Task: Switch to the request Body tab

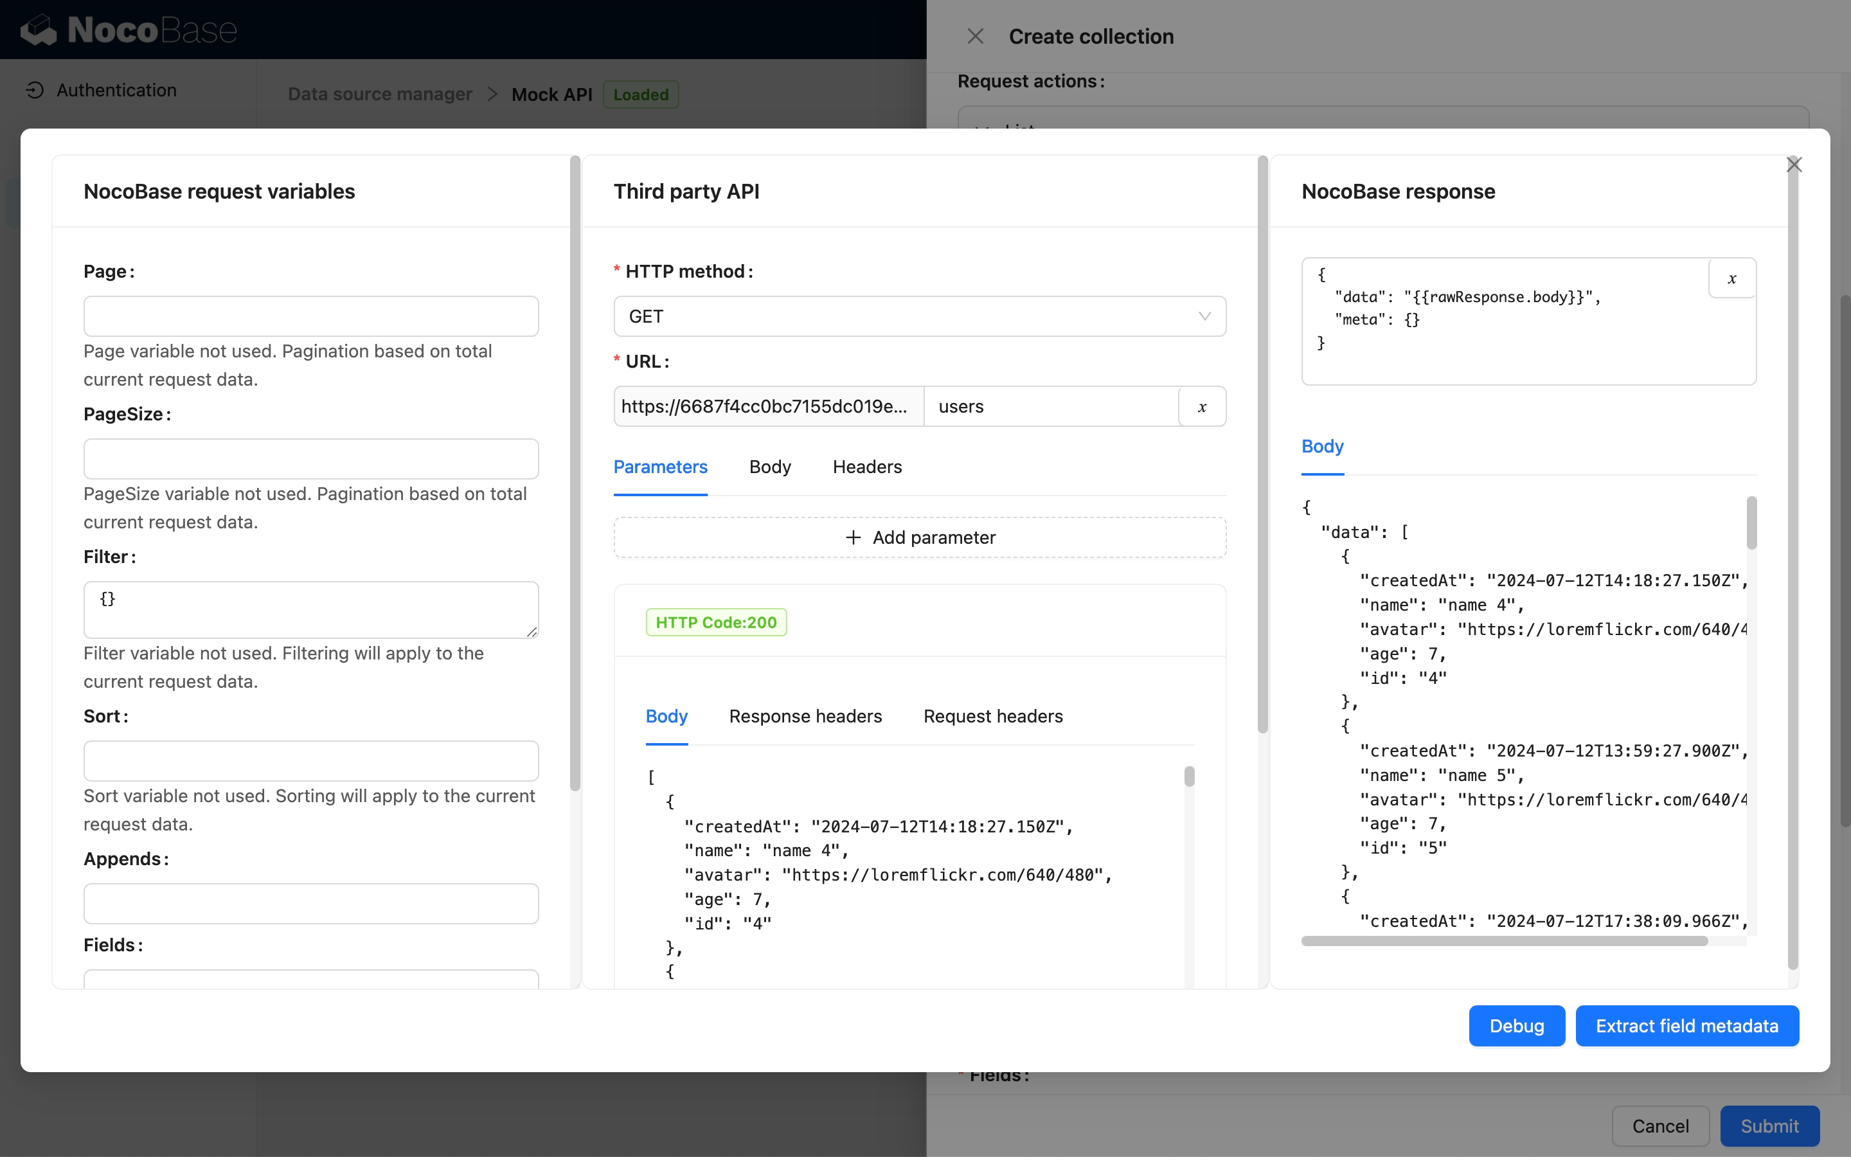Action: 769,467
